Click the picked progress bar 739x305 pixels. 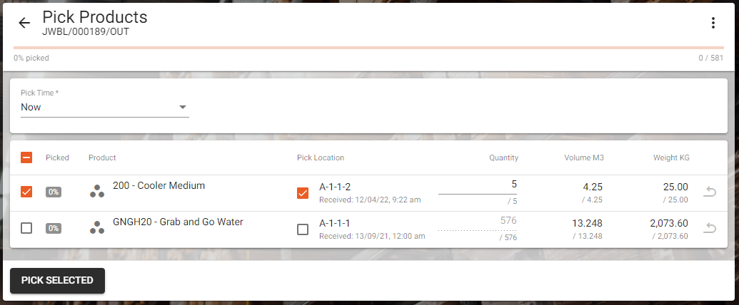click(x=369, y=48)
